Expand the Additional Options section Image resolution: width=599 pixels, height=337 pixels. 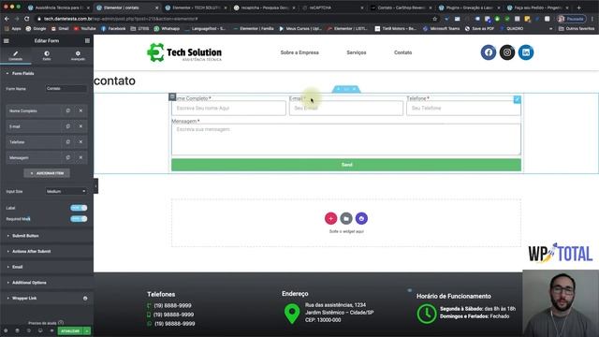click(47, 283)
